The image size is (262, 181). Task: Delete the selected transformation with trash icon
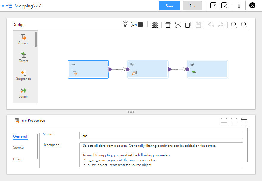[x=168, y=25]
